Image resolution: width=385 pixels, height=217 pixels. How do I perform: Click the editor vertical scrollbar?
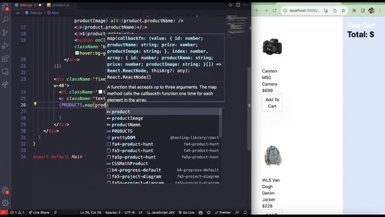click(249, 108)
